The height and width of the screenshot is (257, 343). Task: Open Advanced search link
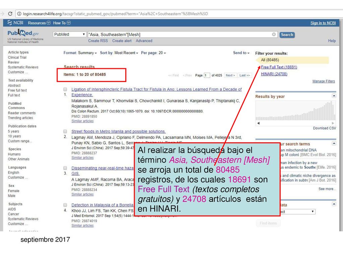pyautogui.click(x=144, y=41)
